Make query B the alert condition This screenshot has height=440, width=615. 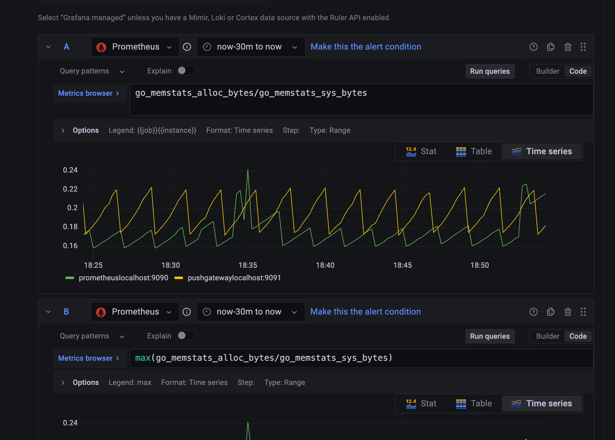[x=365, y=312]
